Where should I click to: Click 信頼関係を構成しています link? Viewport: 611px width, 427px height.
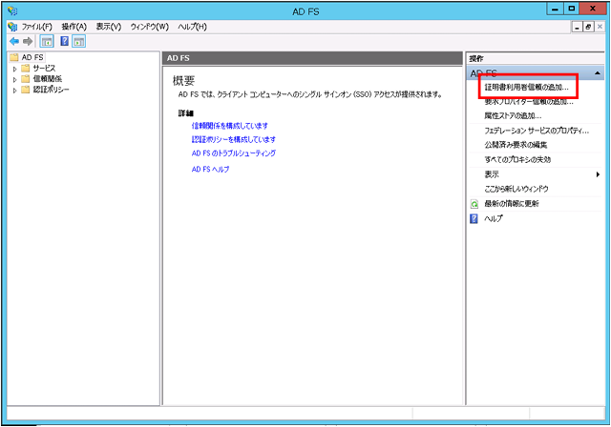(x=229, y=126)
